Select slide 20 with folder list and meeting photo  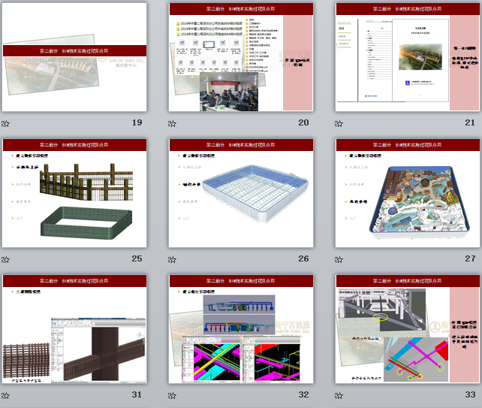(239, 58)
